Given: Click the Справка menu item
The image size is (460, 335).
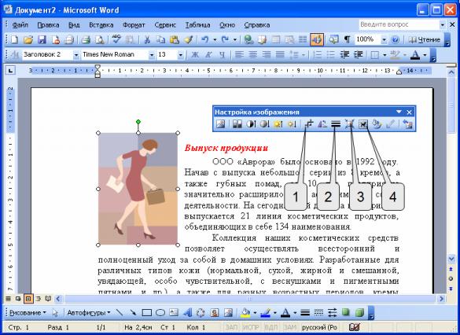Looking at the screenshot, I should pos(257,25).
